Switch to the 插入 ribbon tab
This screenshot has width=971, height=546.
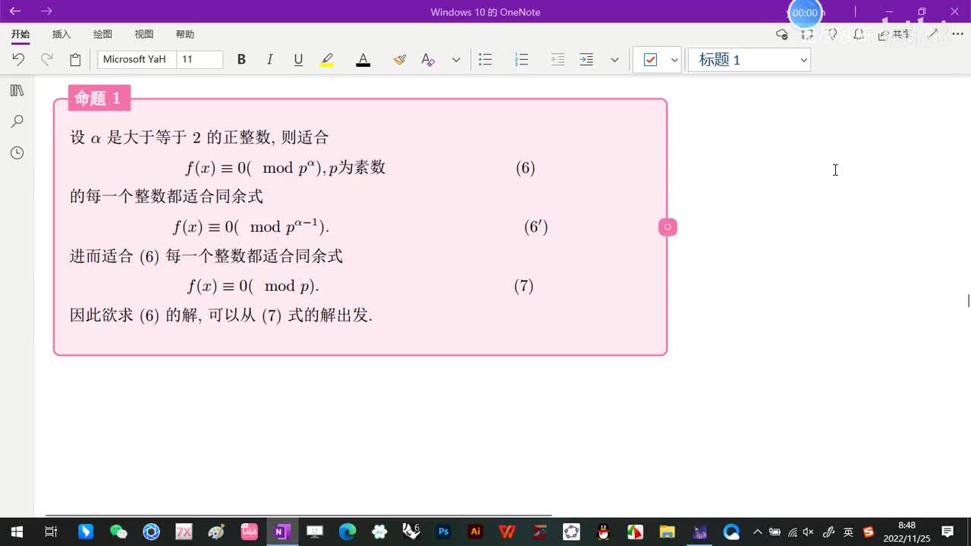click(x=61, y=34)
